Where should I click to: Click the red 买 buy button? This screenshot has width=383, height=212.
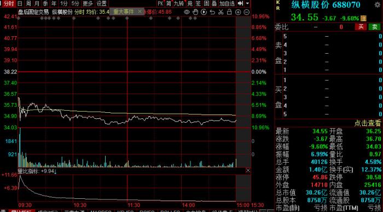tap(361, 27)
